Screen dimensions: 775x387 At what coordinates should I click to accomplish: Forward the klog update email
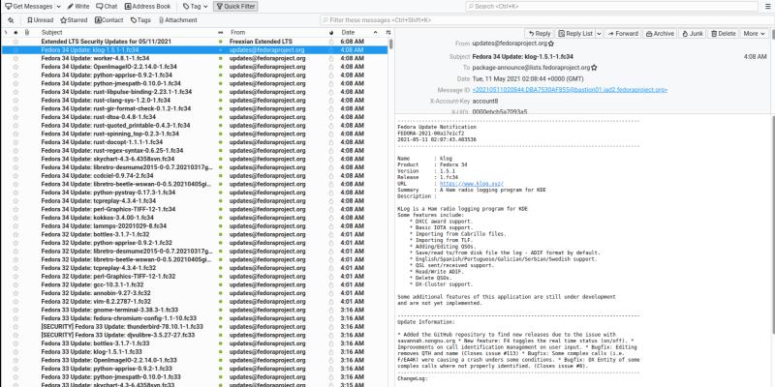(622, 33)
